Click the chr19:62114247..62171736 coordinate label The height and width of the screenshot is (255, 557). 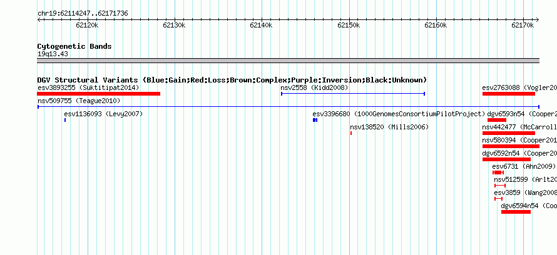pos(83,14)
